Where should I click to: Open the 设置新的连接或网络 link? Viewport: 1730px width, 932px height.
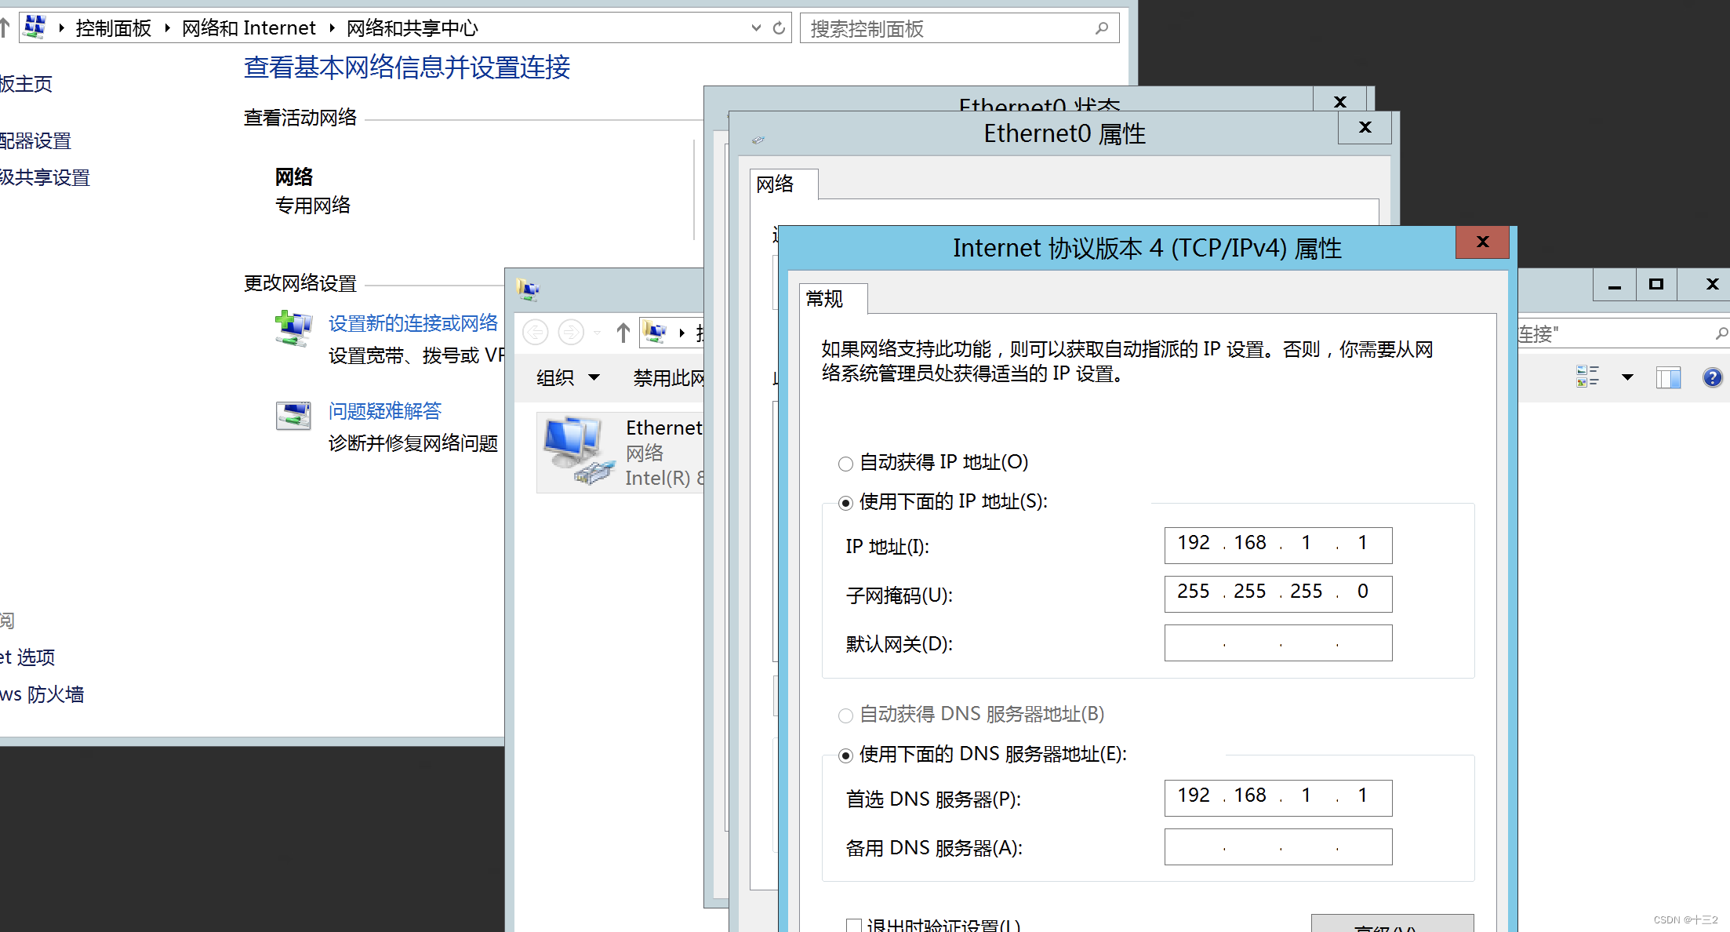[x=413, y=323]
